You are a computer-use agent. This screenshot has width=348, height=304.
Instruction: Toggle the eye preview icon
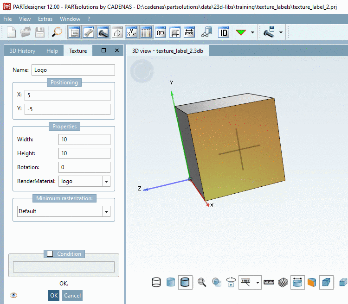pos(13,295)
